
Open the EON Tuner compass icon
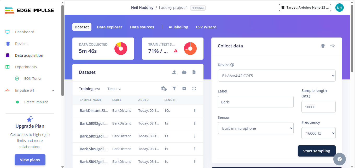[17, 78]
